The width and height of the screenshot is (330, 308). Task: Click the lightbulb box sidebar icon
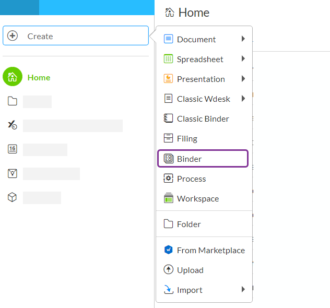pyautogui.click(x=13, y=173)
